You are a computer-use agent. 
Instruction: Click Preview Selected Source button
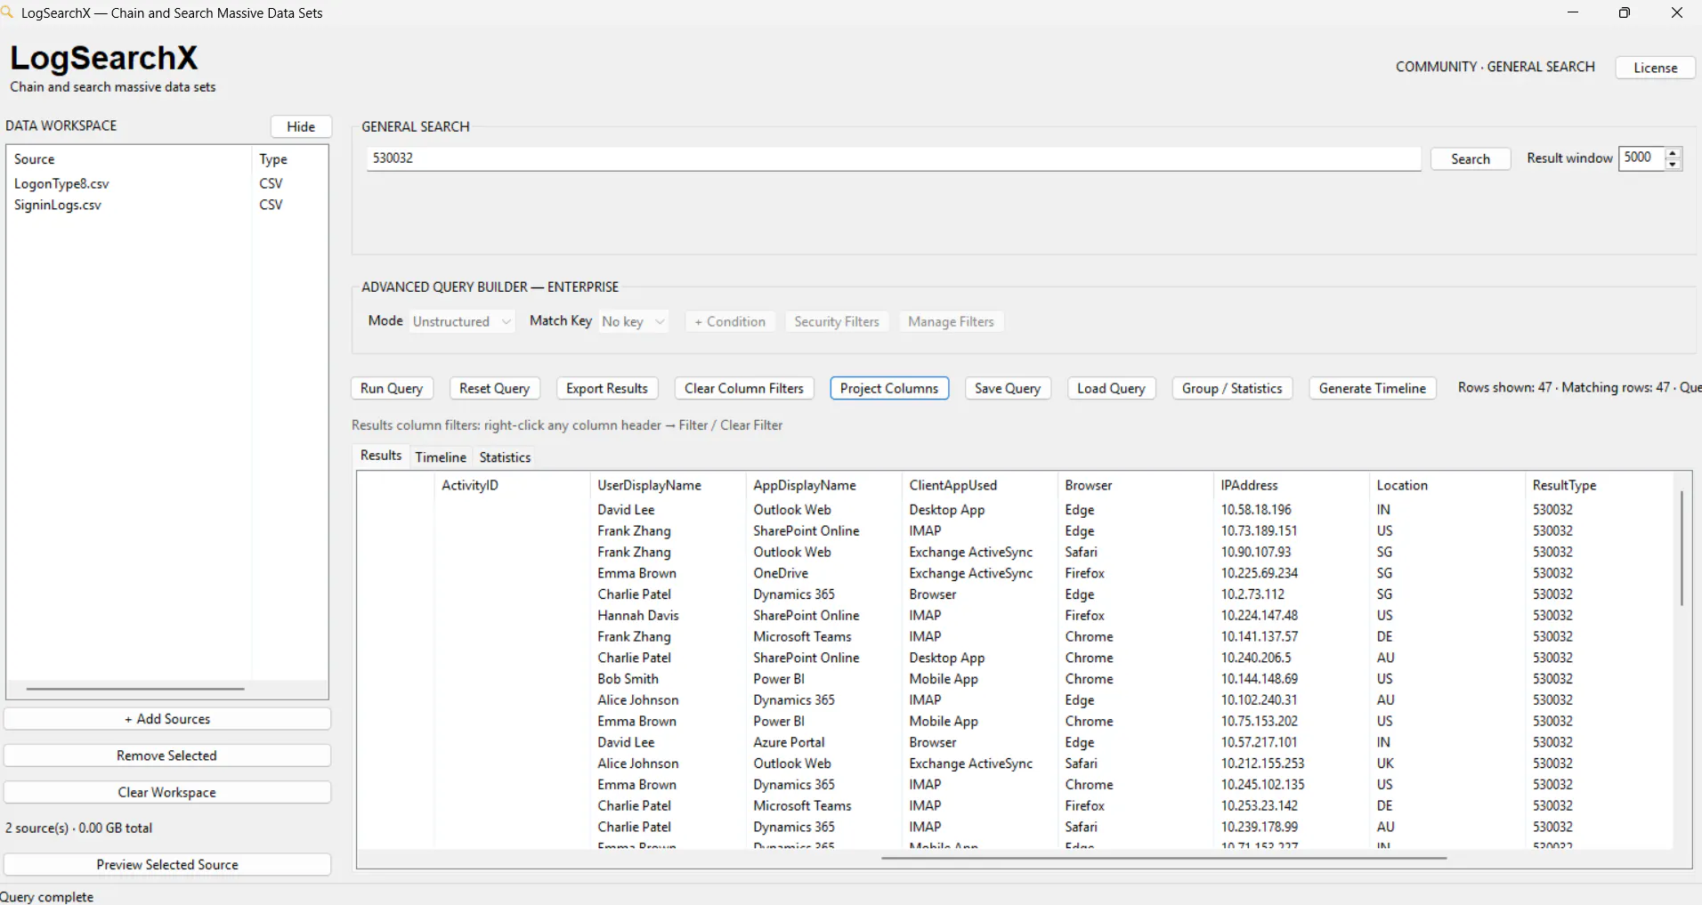(x=167, y=864)
